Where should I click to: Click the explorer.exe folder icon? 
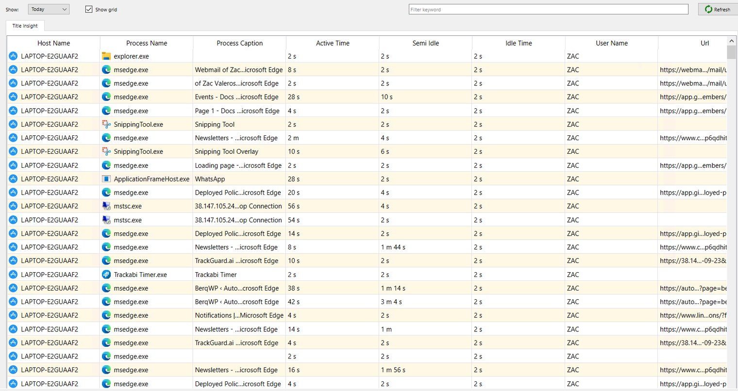click(106, 56)
